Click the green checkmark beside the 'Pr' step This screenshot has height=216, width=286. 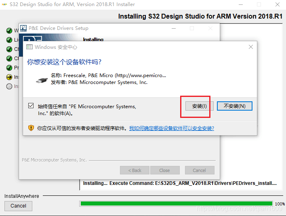click(9, 67)
